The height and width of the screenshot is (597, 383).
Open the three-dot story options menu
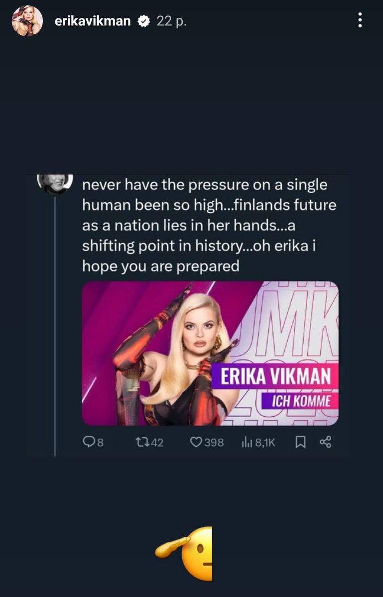[x=360, y=21]
